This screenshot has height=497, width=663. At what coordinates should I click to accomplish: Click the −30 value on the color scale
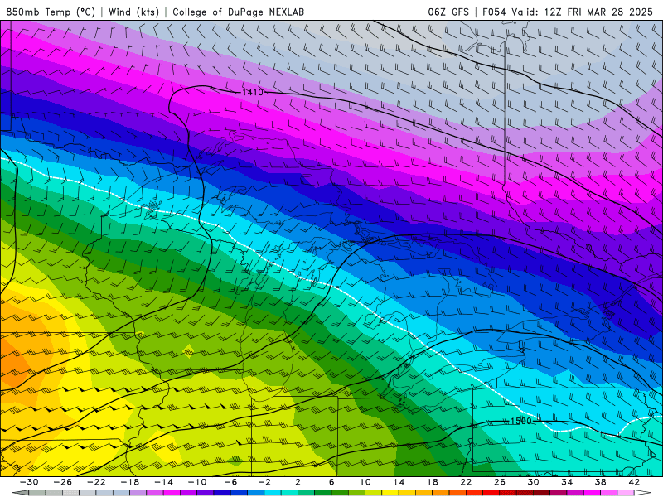click(x=29, y=482)
